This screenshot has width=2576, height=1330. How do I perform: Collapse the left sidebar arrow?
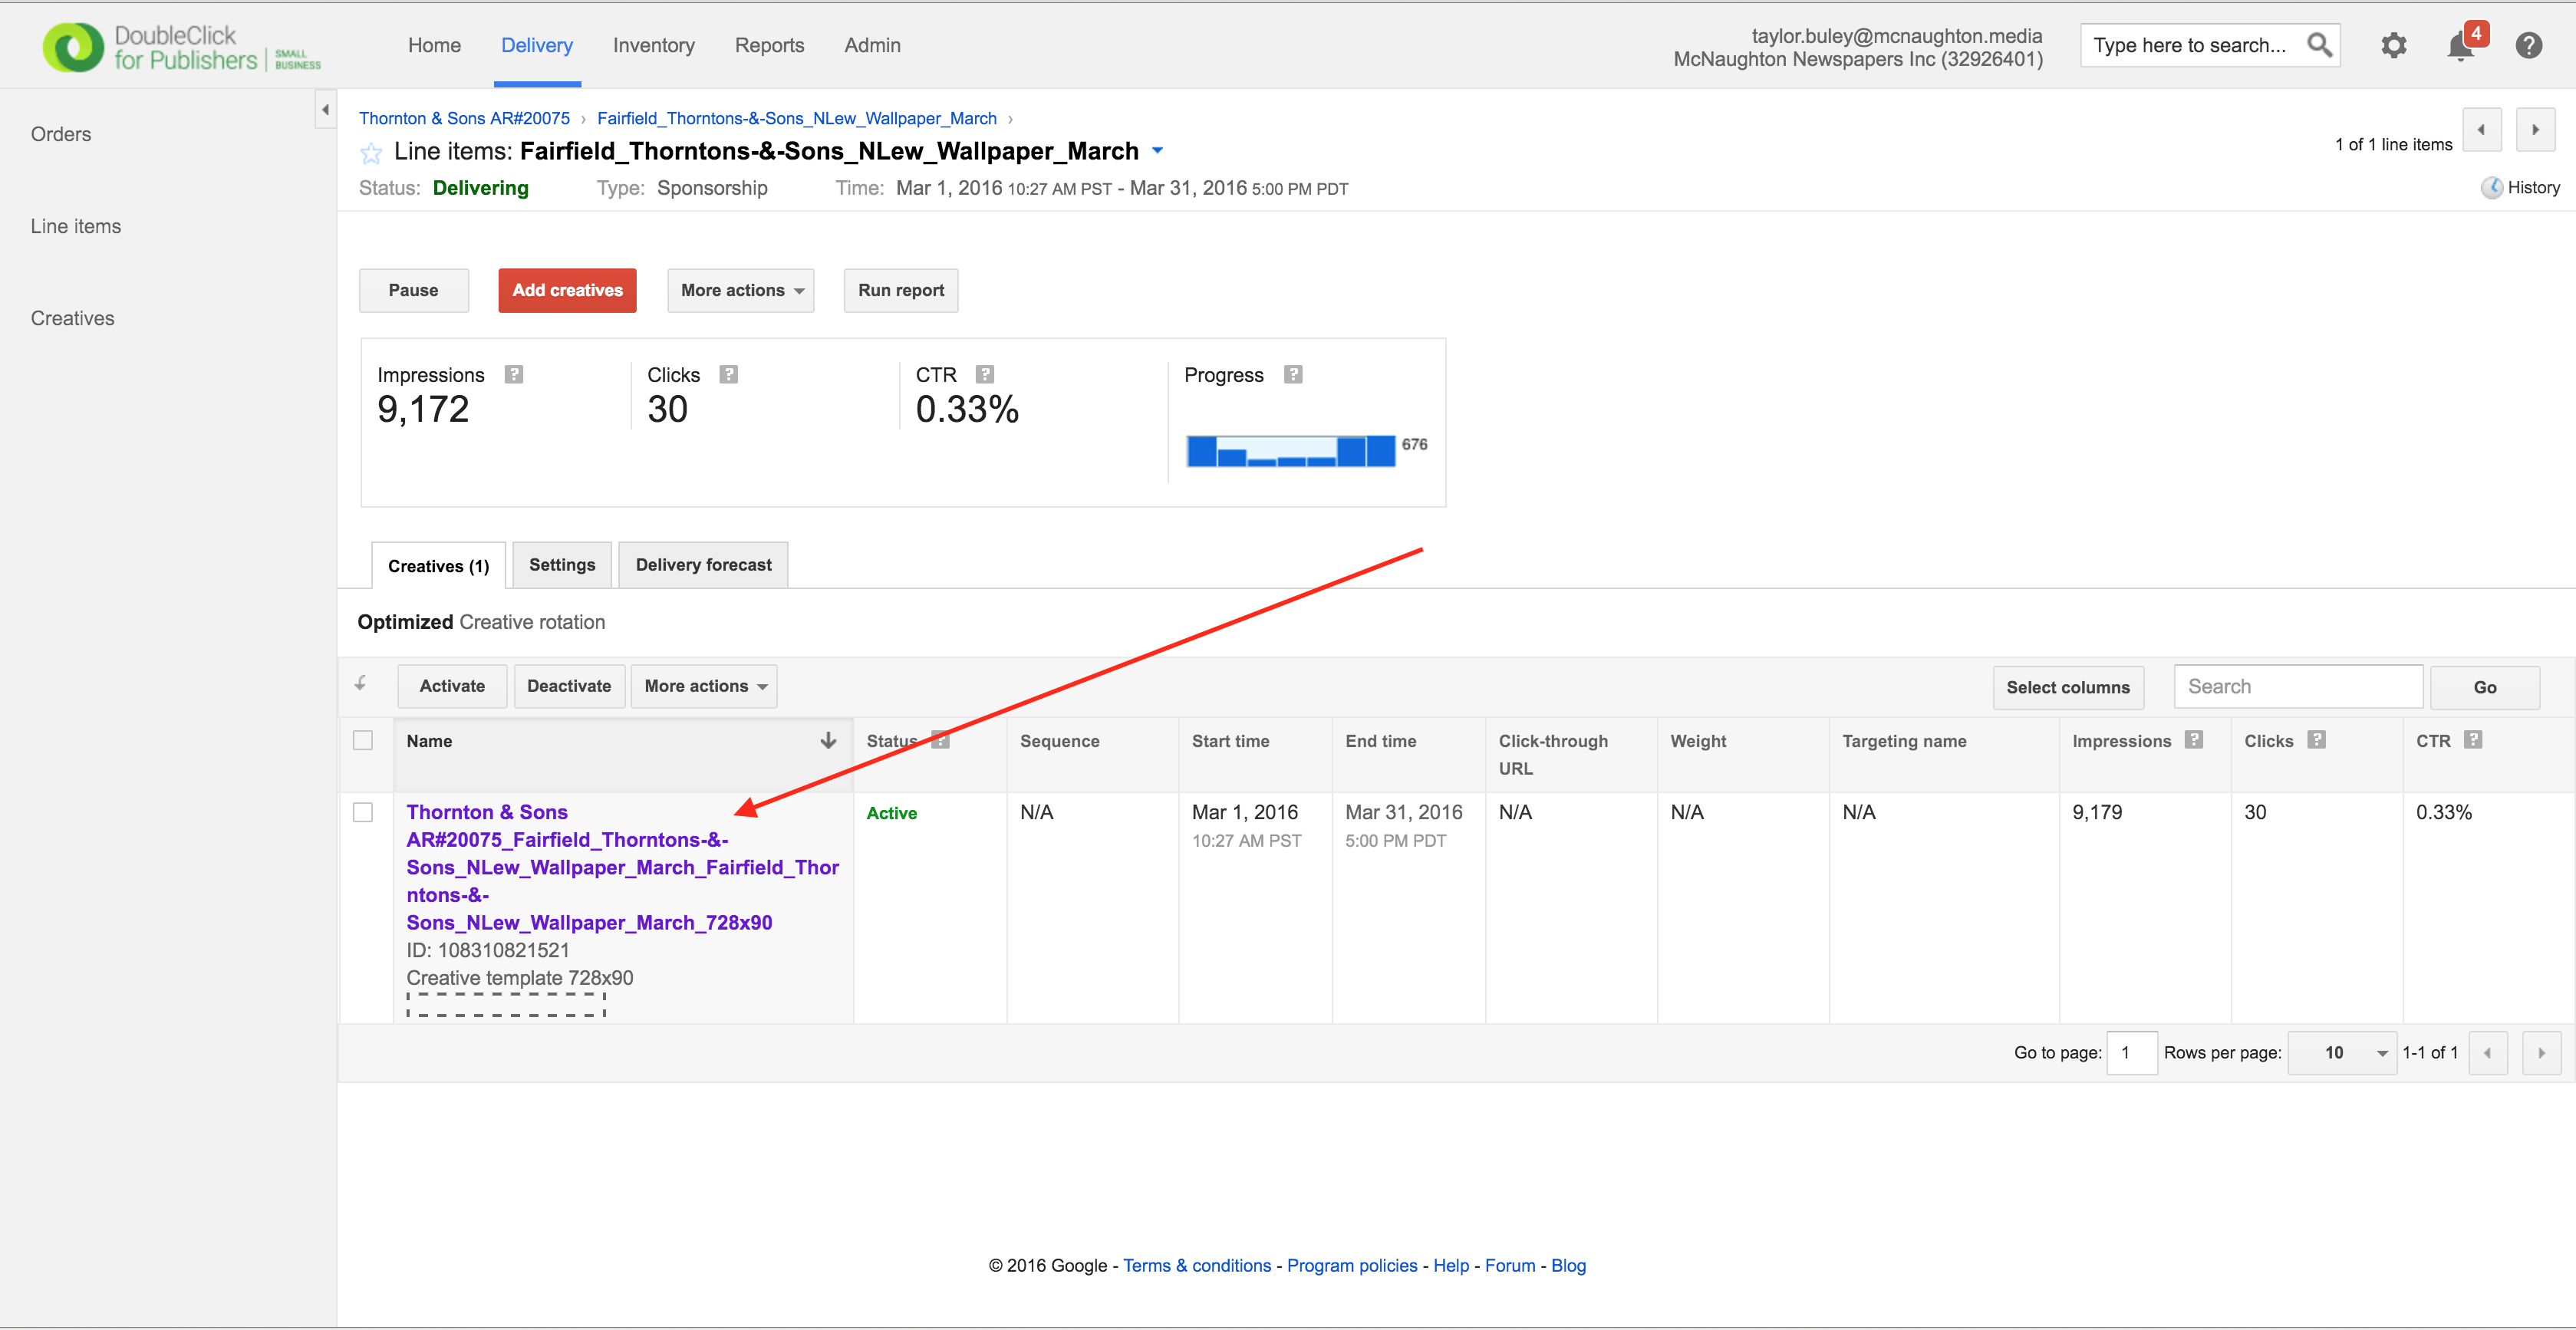(x=325, y=110)
